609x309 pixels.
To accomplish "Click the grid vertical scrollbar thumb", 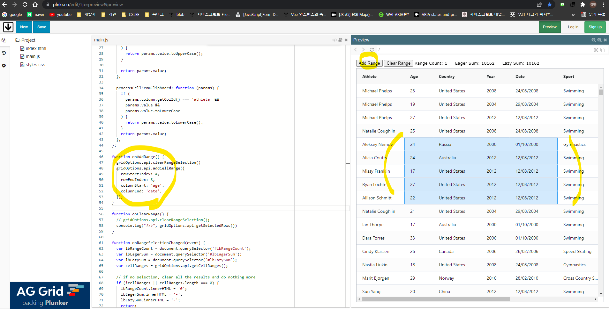I will (601, 92).
